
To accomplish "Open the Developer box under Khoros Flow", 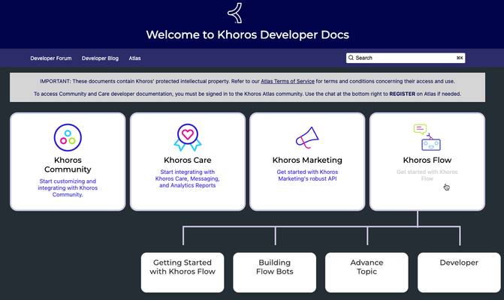I will click(459, 272).
